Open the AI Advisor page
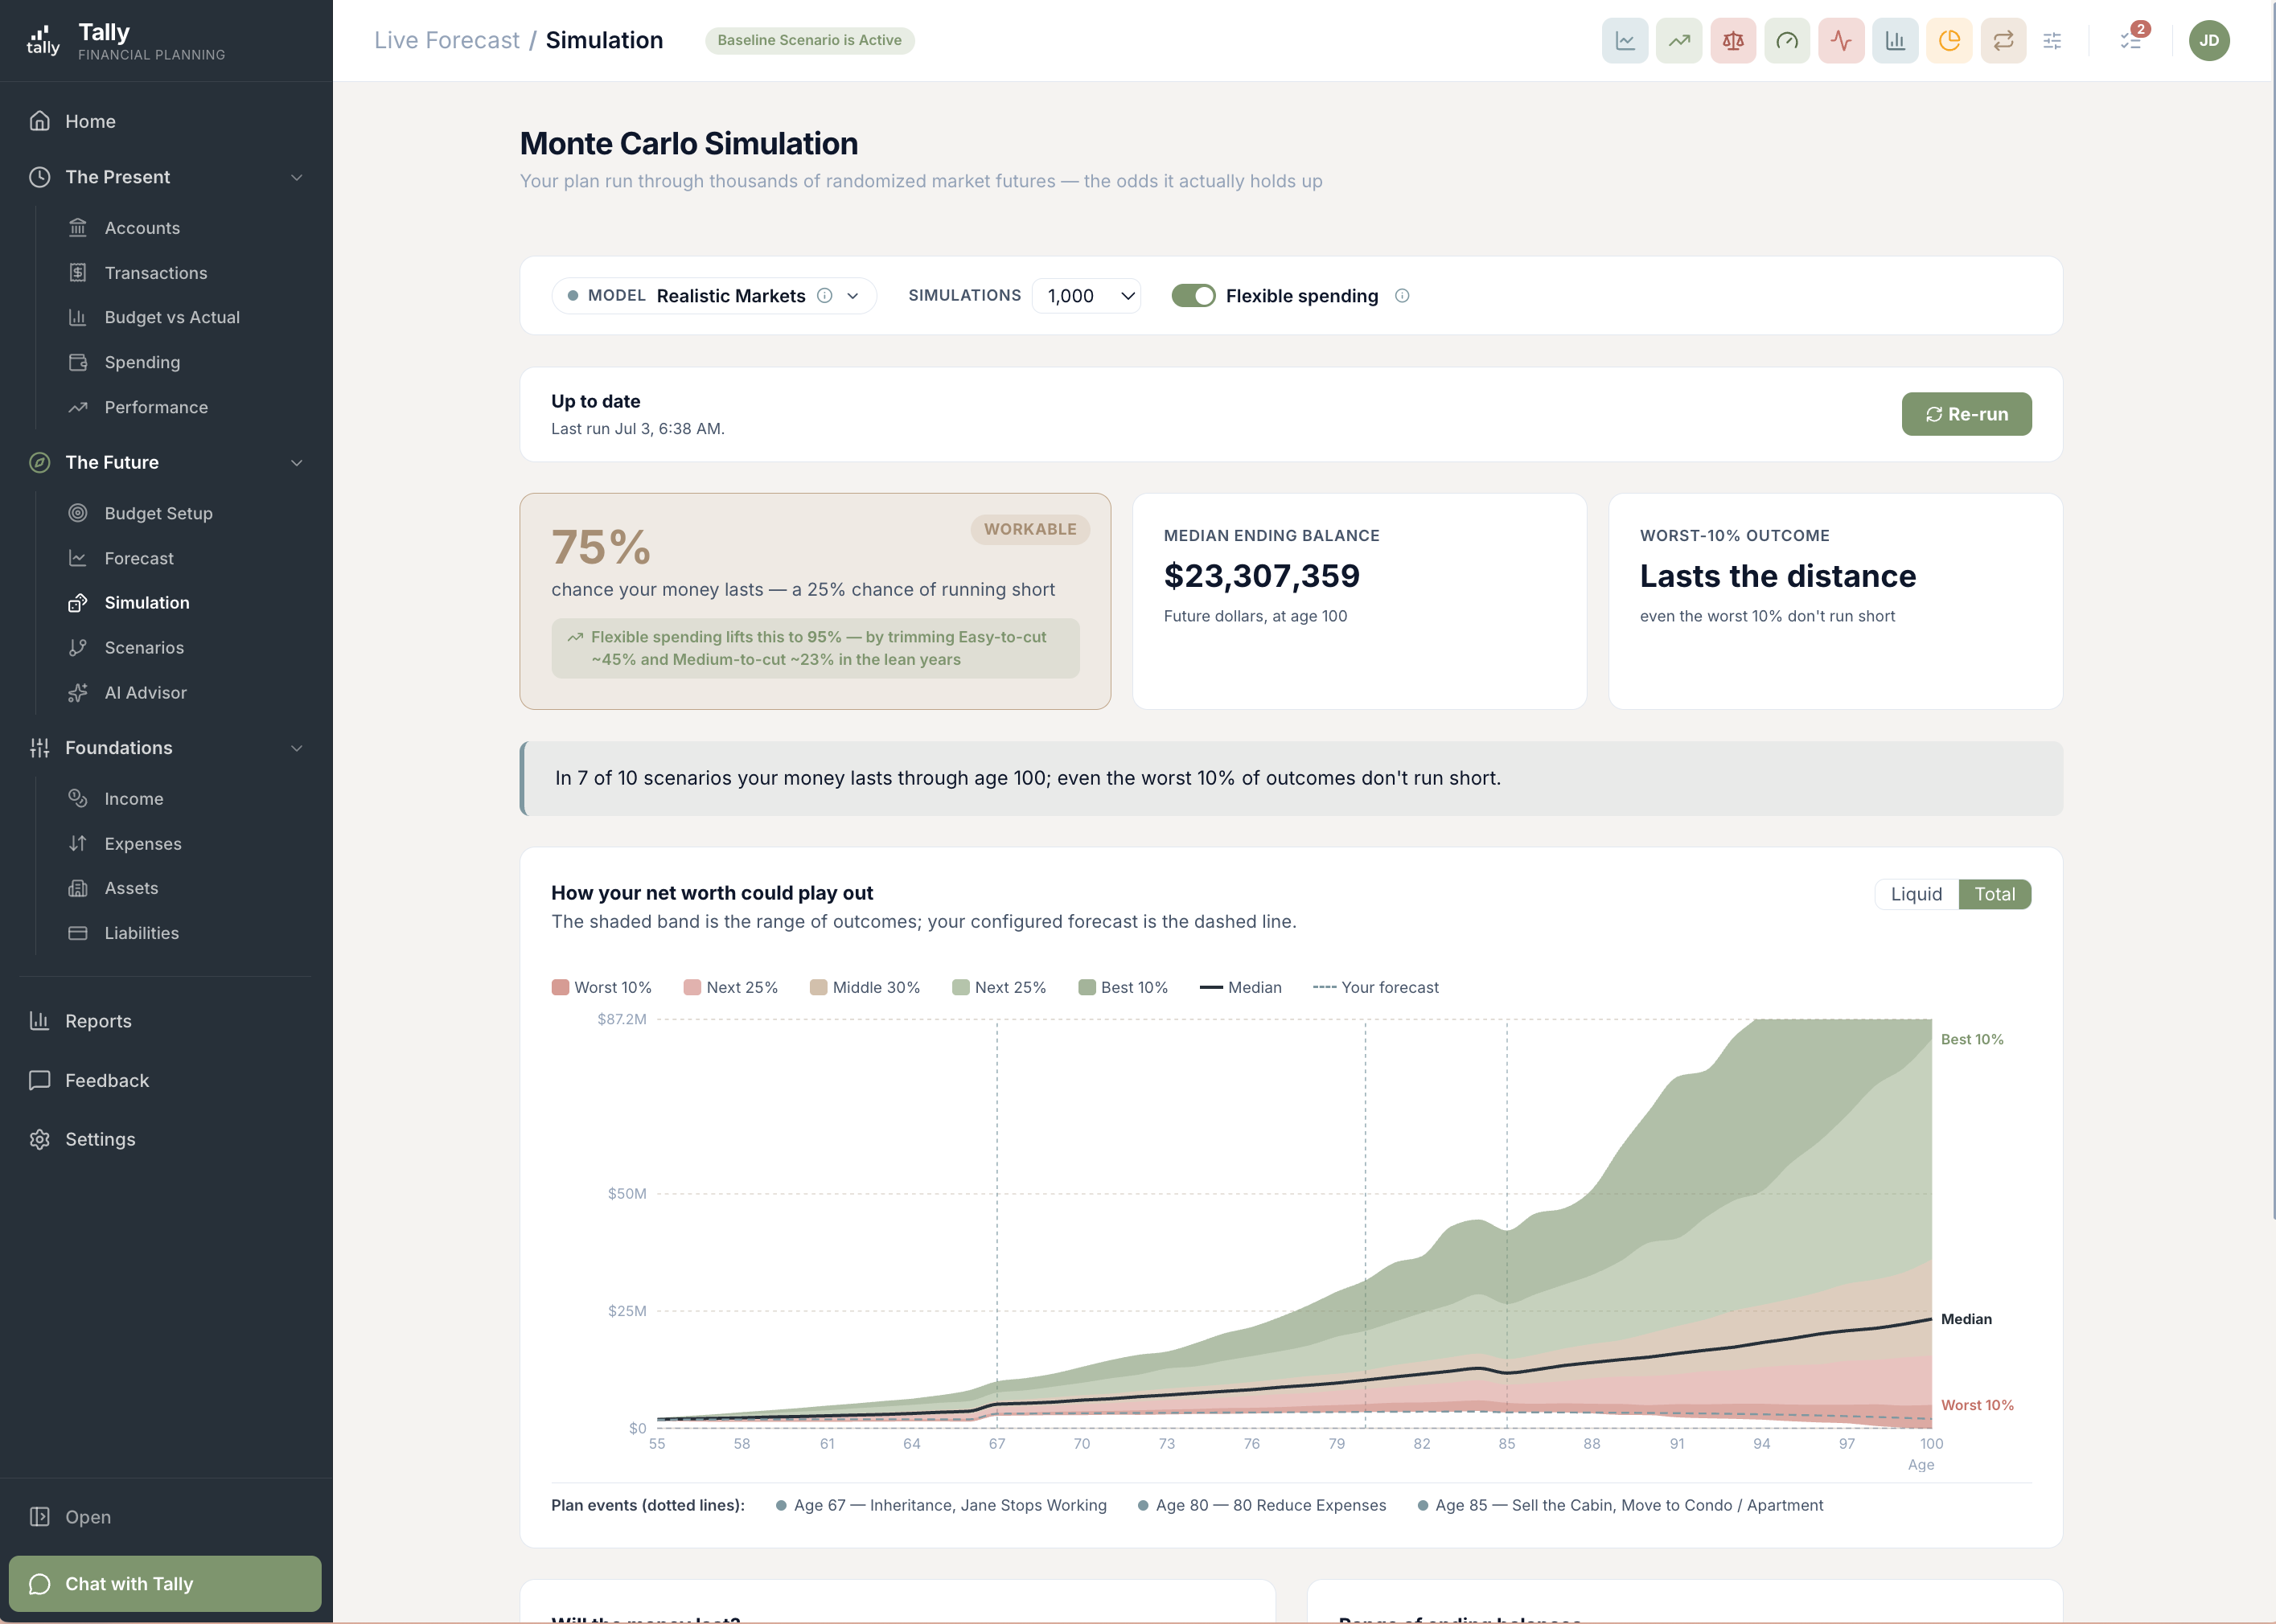 coord(145,693)
